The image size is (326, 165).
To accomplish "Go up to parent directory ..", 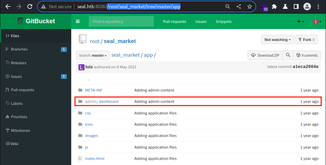I will tap(89, 79).
